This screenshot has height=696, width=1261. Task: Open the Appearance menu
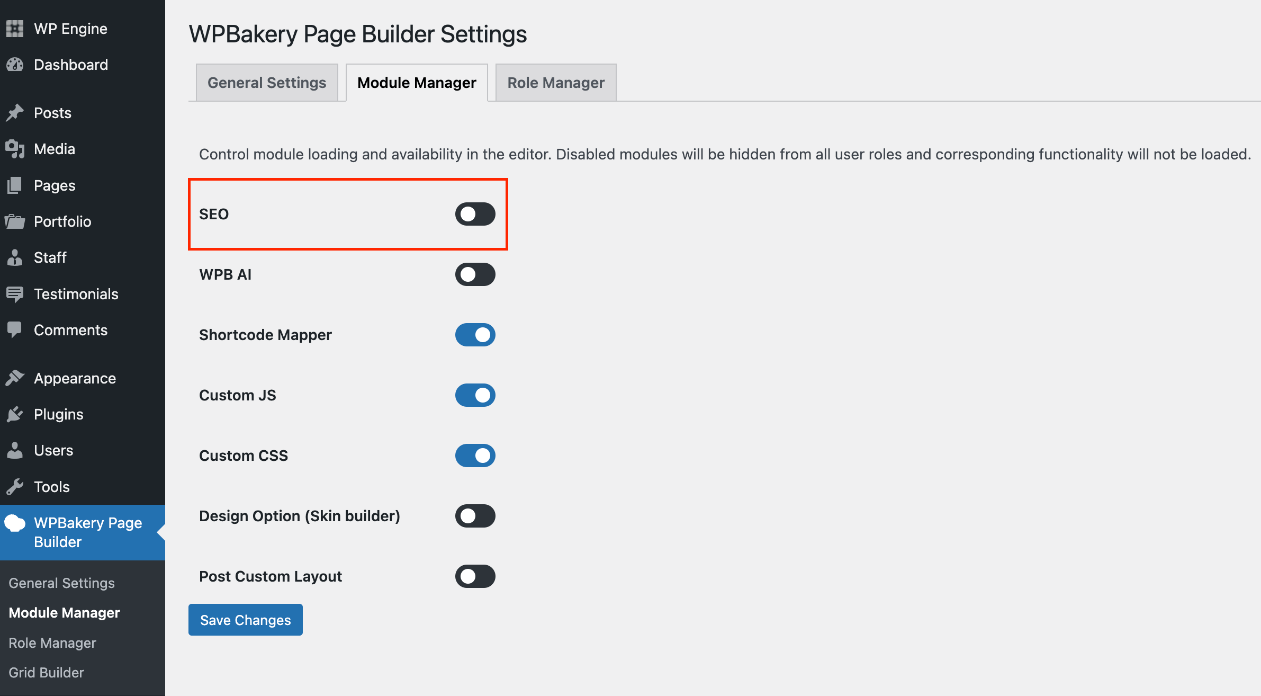coord(83,378)
